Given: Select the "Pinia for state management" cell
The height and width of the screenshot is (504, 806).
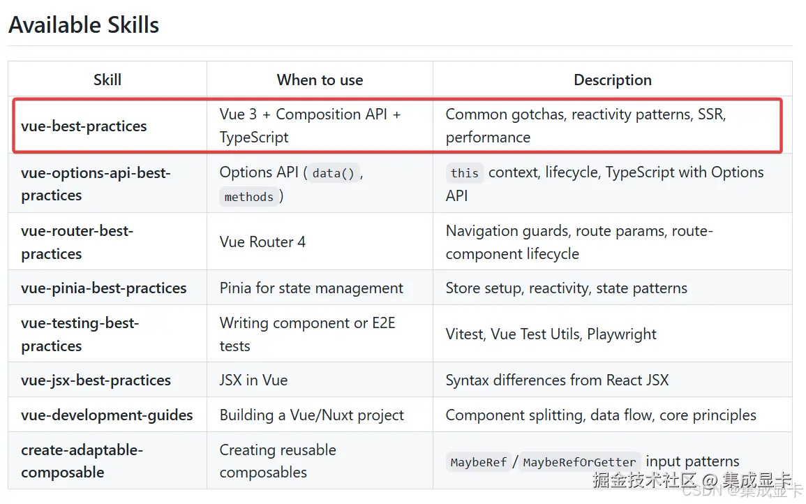Looking at the screenshot, I should [311, 288].
